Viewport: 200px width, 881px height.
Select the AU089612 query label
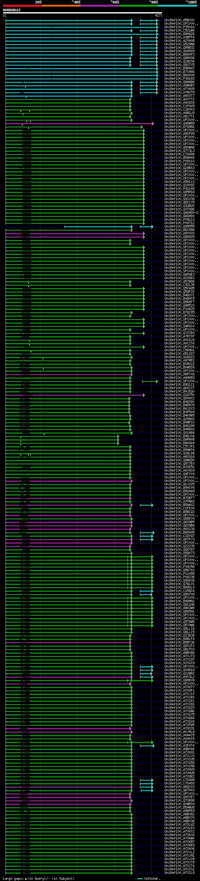[12, 10]
